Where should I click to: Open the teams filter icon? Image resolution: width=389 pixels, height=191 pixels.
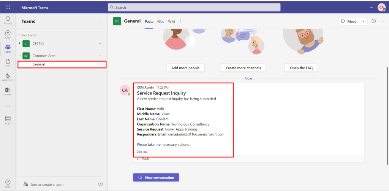click(101, 21)
